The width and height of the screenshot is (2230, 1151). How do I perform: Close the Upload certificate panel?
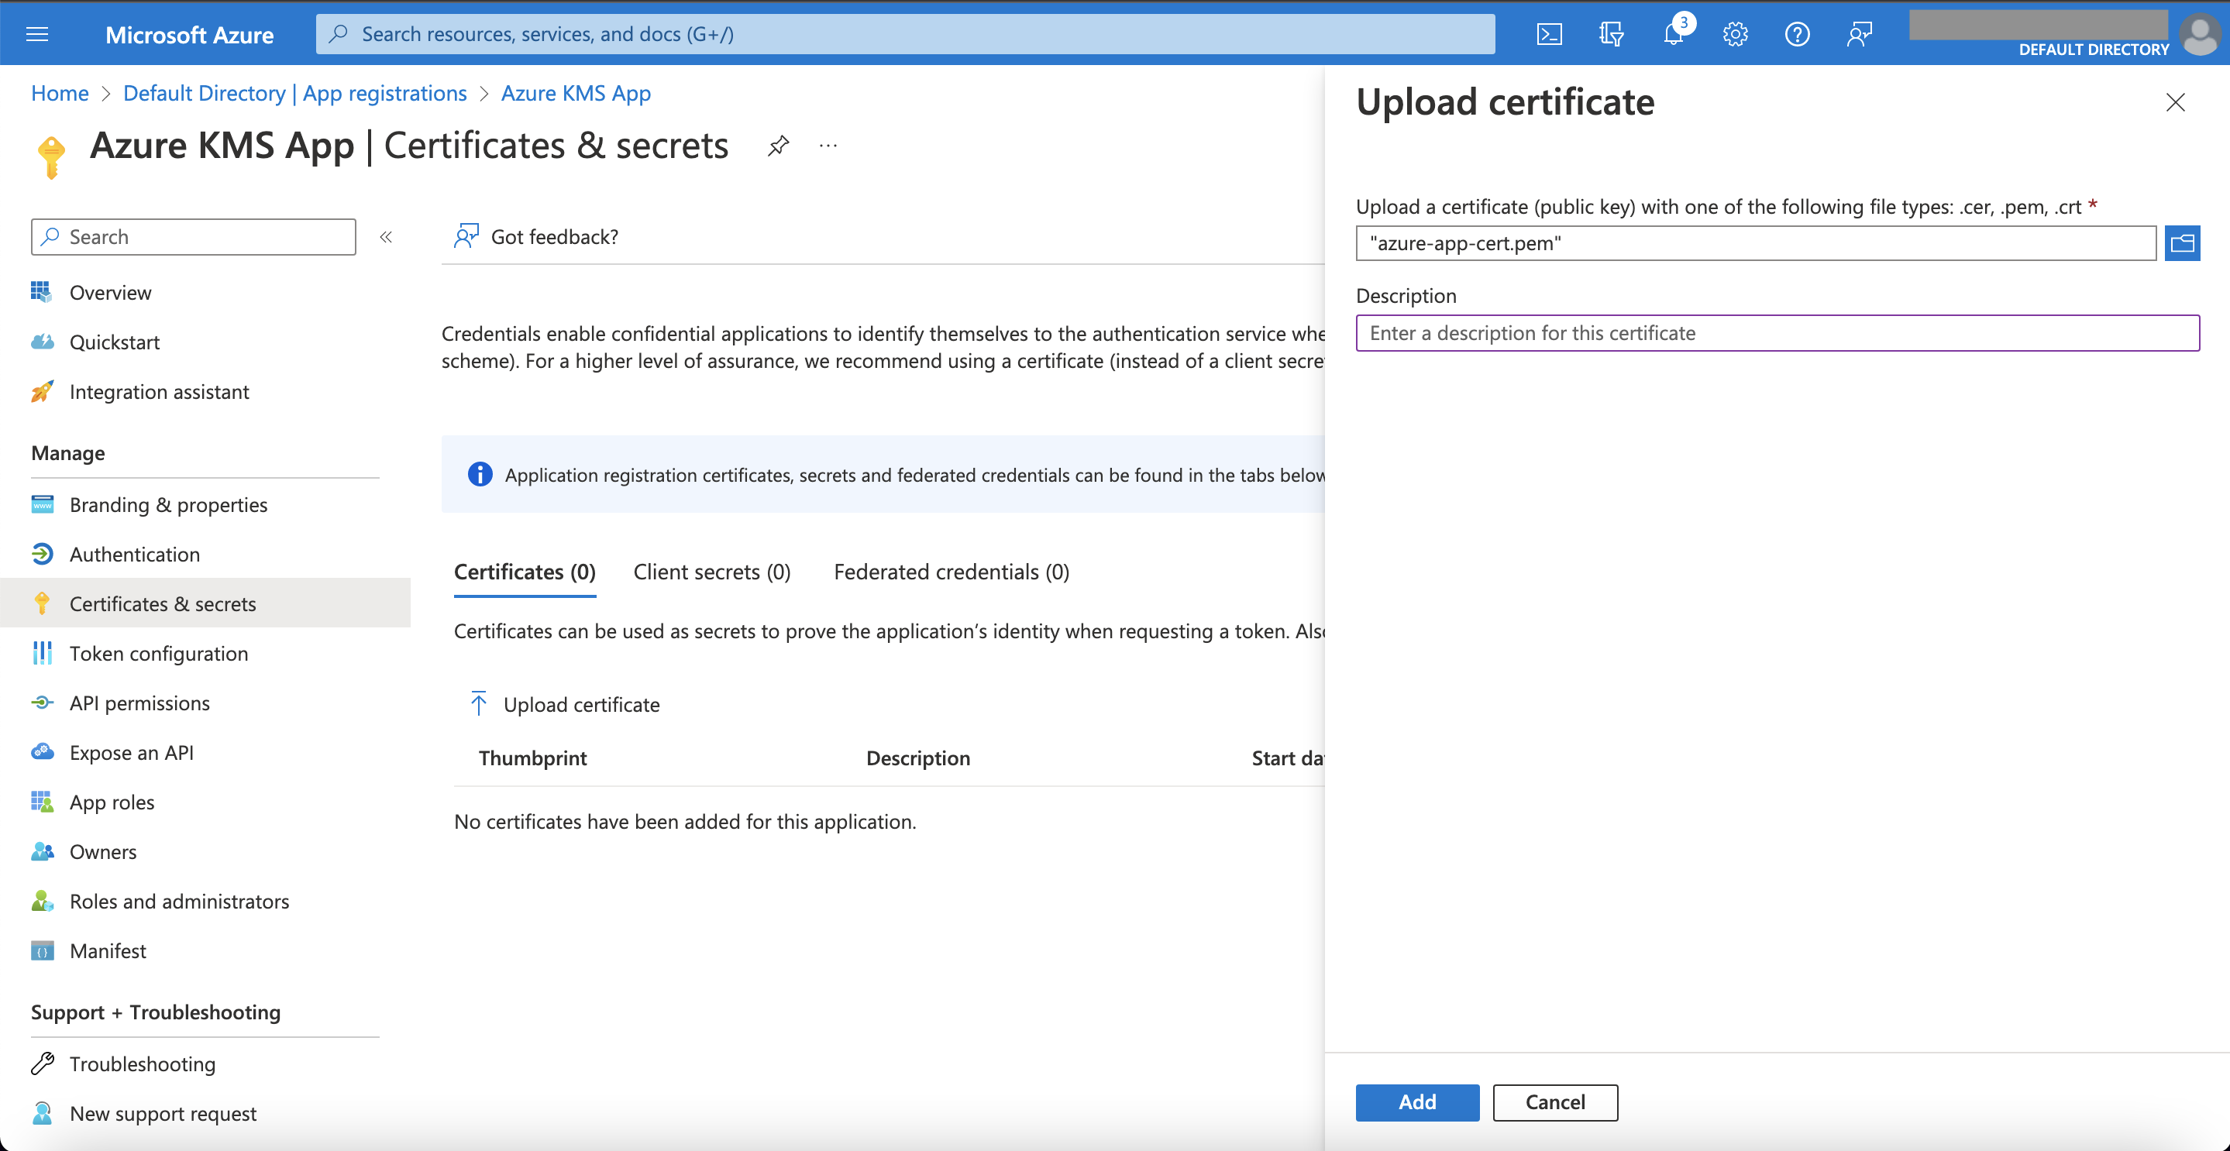2174,102
